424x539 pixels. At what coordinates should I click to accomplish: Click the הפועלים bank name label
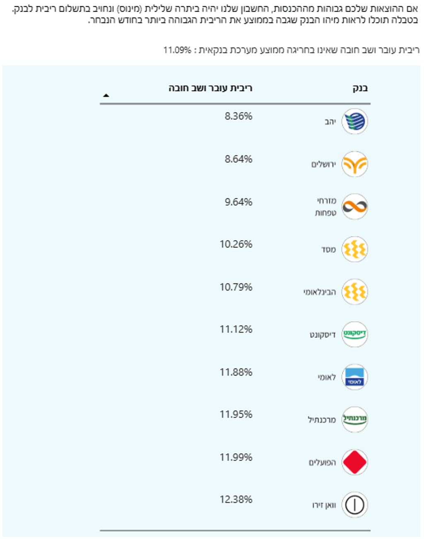click(x=323, y=462)
